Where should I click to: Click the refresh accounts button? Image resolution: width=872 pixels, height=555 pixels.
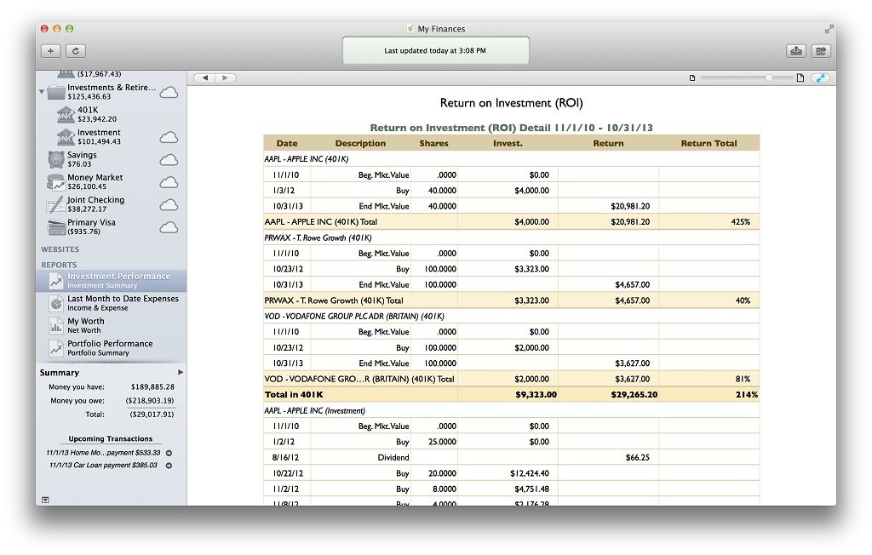point(75,51)
